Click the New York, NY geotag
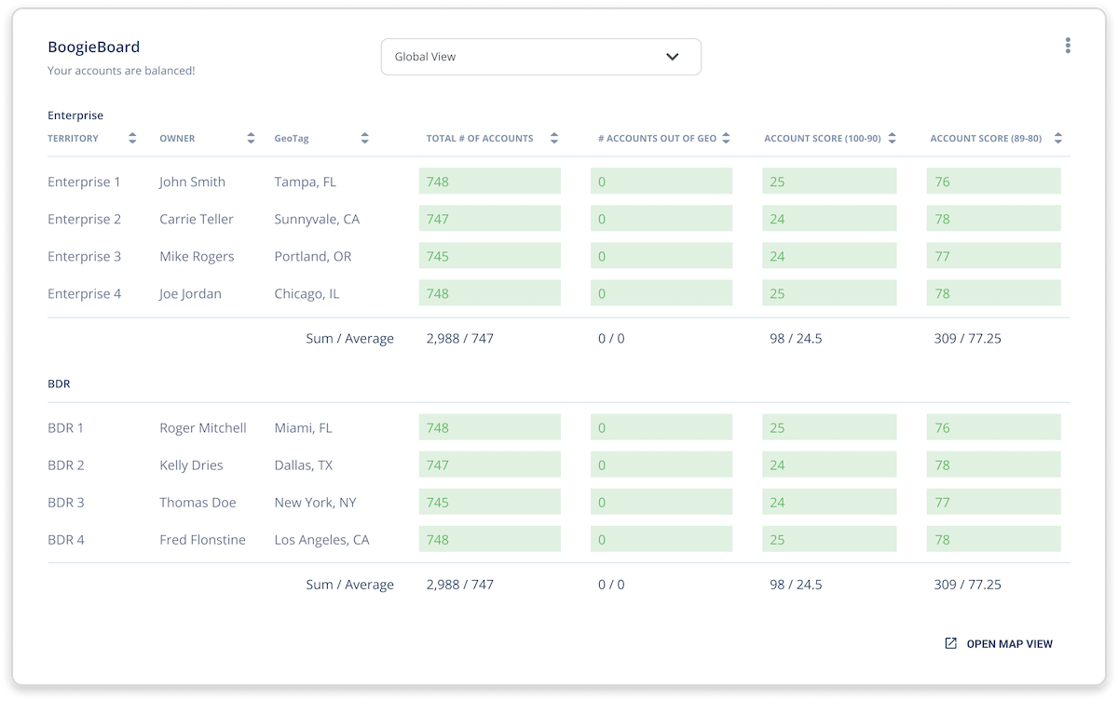This screenshot has width=1118, height=701. click(x=315, y=503)
